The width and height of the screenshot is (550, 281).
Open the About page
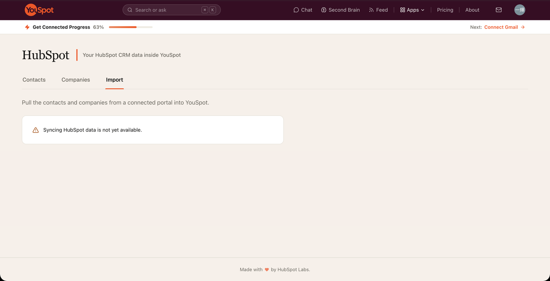[x=472, y=10]
